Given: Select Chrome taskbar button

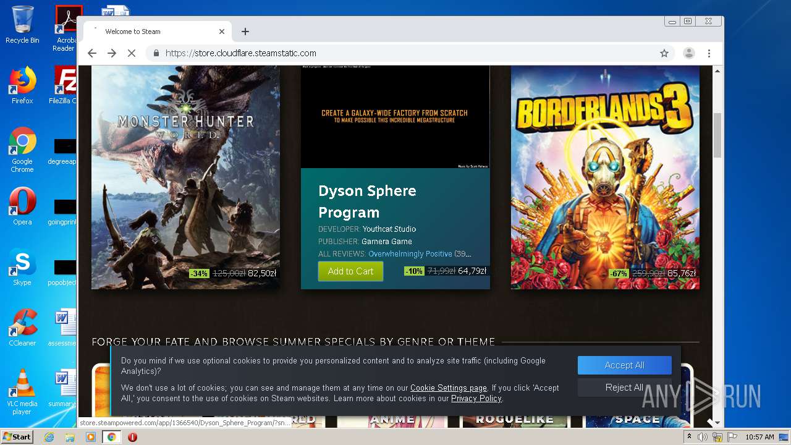Looking at the screenshot, I should coord(112,437).
